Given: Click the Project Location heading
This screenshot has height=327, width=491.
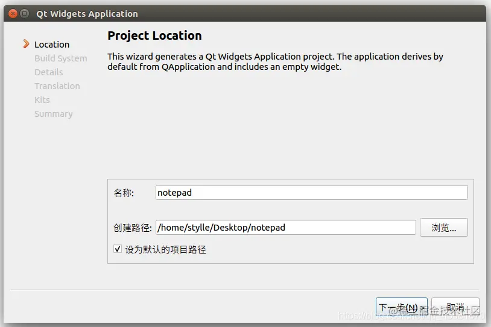Looking at the screenshot, I should click(x=154, y=36).
